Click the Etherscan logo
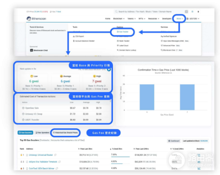Image resolution: width=220 pixels, height=175 pixels. click(36, 18)
